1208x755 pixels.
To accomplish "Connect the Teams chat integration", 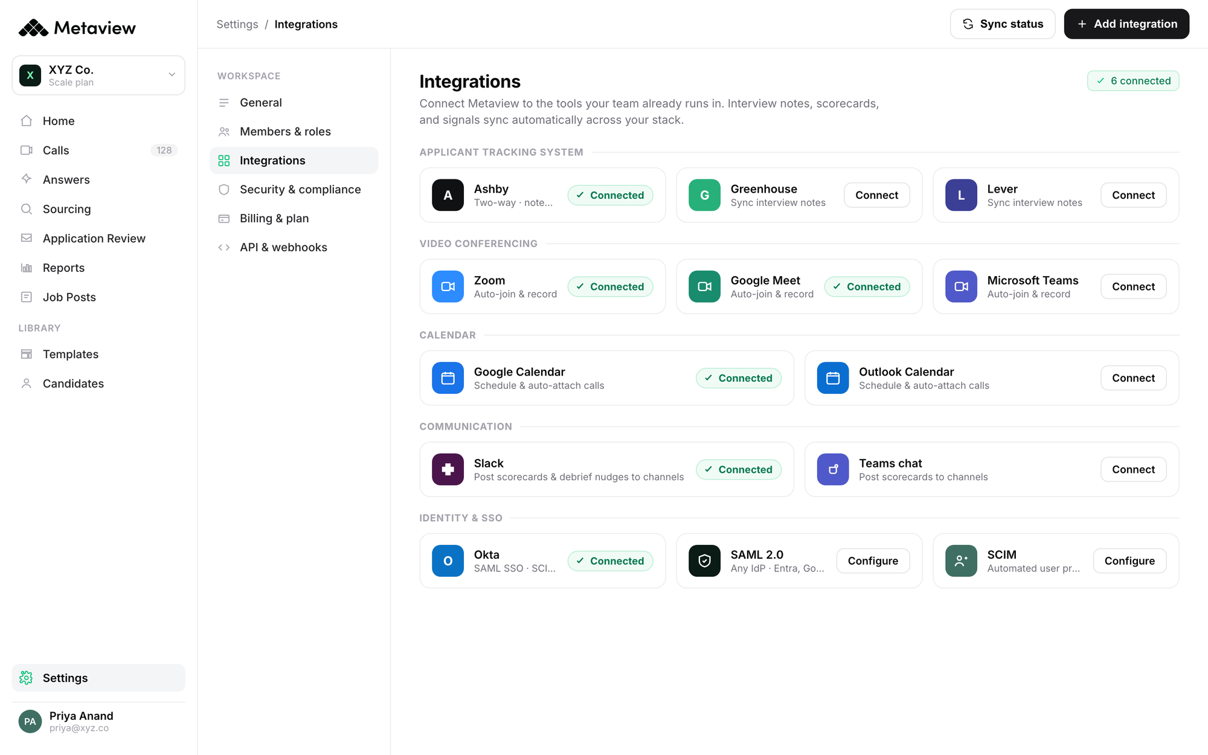I will click(1133, 469).
